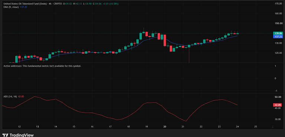Screen dimensions: 285x137
Task: Click date 13 on the time axis
Action: point(37,127)
